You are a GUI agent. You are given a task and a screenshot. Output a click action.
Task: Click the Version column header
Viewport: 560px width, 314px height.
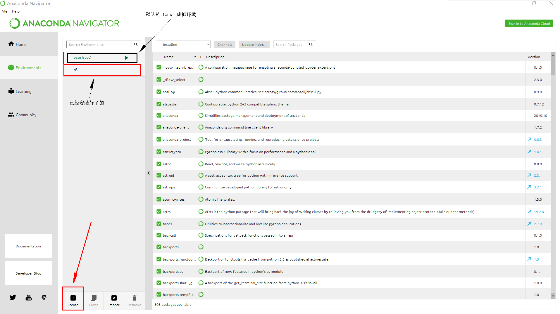tap(534, 57)
